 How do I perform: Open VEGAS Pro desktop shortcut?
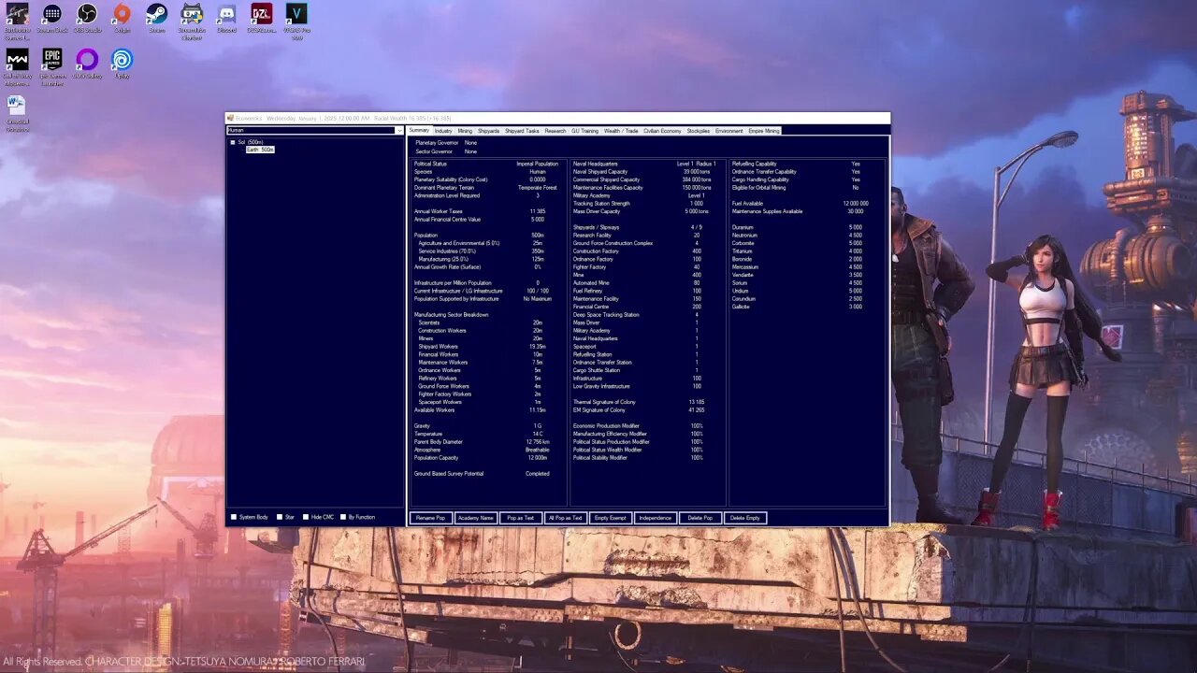[x=296, y=21]
